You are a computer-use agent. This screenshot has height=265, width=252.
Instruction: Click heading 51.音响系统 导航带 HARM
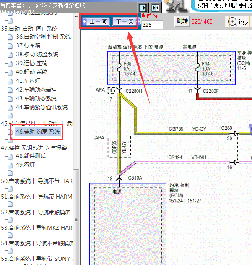pyautogui.click(x=36, y=197)
